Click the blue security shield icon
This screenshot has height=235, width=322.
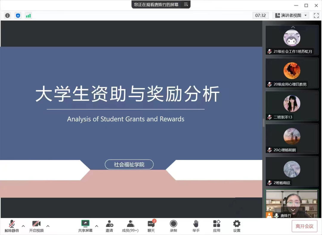[18, 15]
